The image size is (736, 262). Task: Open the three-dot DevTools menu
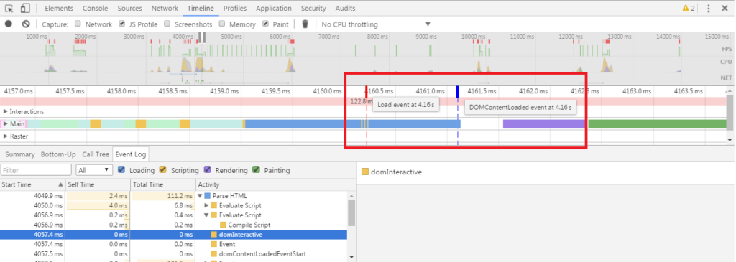coord(708,8)
